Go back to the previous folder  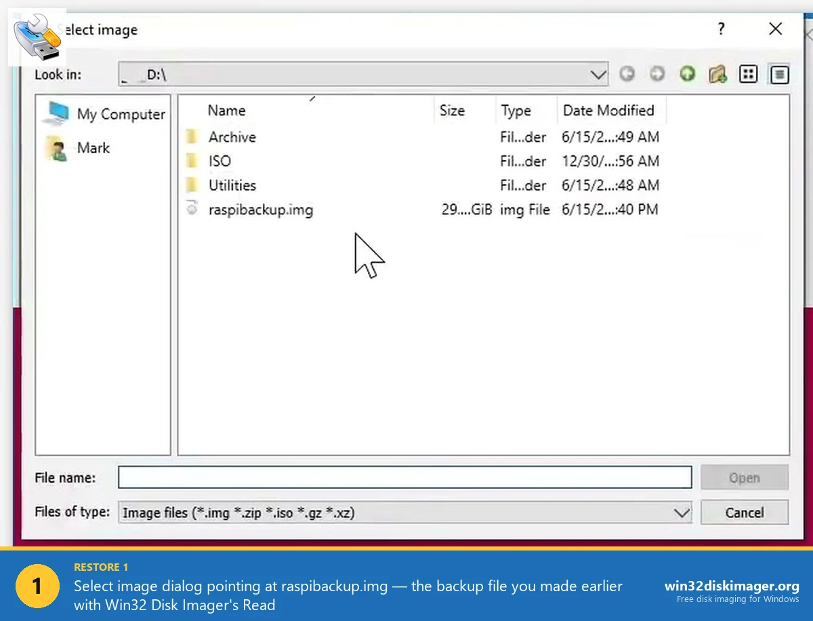click(627, 74)
